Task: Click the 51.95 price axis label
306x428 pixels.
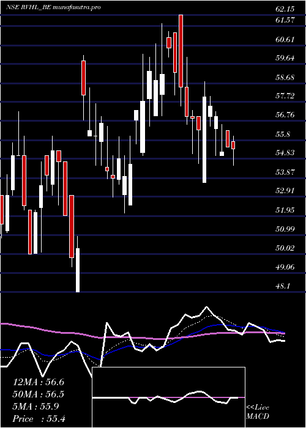Action: [x=285, y=210]
